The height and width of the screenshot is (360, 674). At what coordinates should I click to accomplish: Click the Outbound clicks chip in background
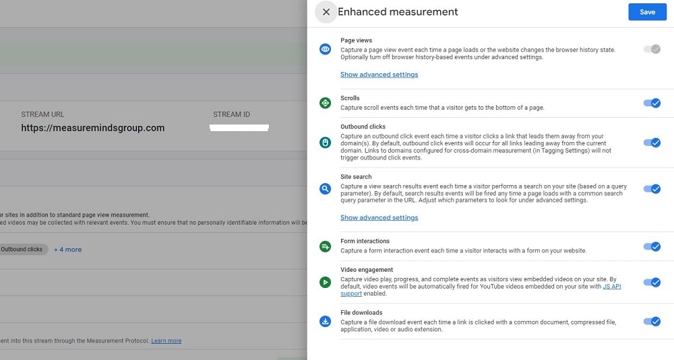(x=22, y=249)
